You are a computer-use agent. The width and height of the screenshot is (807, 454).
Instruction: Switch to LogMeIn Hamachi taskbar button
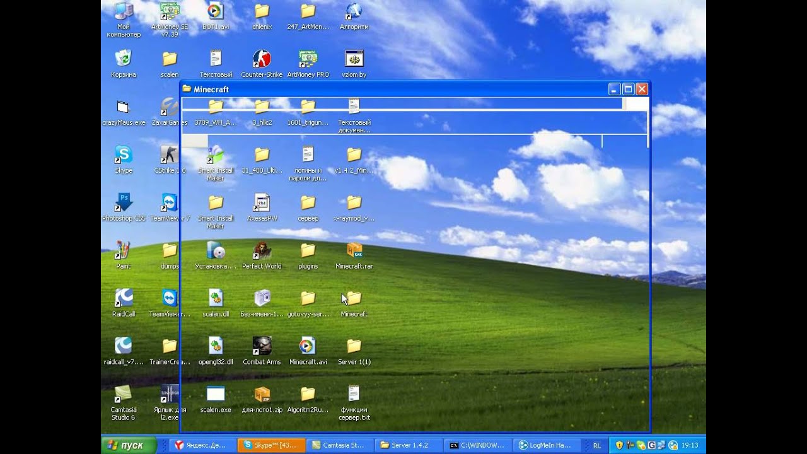coord(547,445)
